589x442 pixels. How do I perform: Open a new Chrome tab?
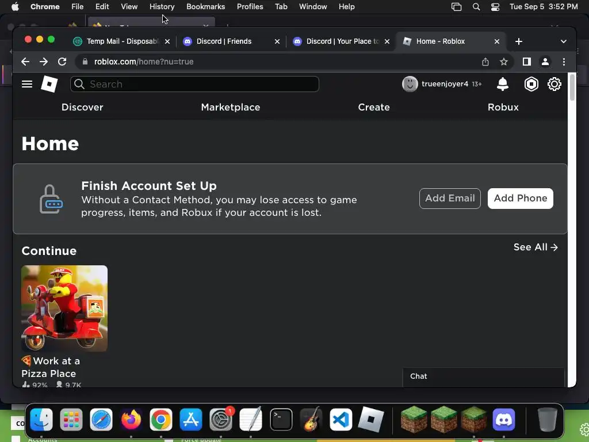519,41
